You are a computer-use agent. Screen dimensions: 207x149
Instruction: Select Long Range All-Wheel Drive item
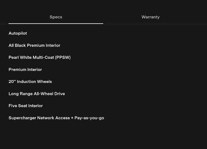coord(37,94)
